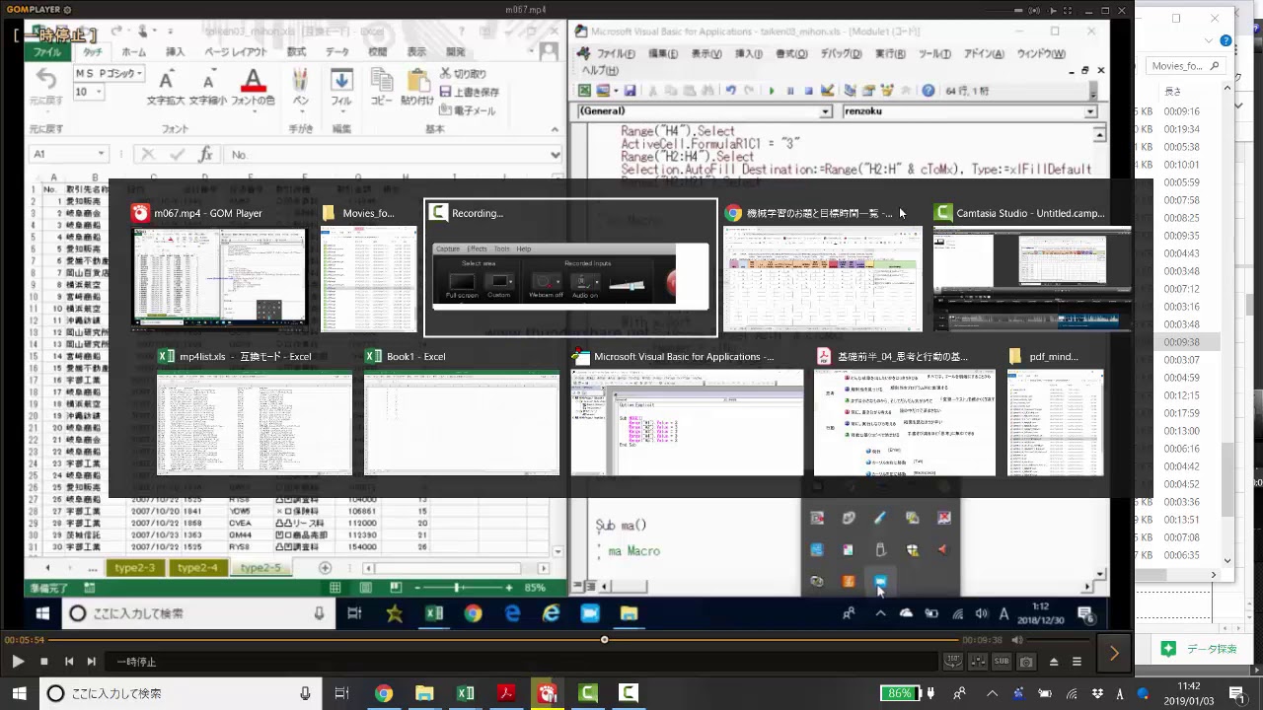Toggle 360 degree video mode
The image size is (1263, 710).
point(952,662)
